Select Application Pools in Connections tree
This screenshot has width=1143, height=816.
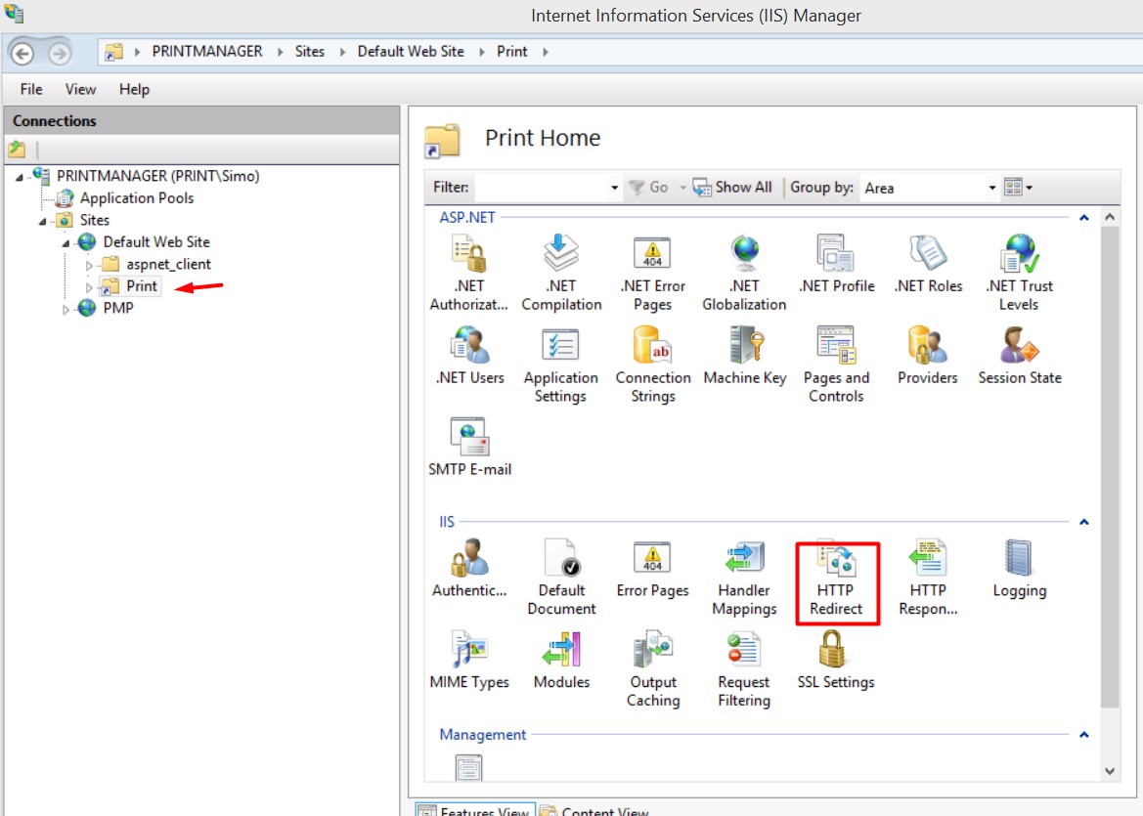click(136, 198)
